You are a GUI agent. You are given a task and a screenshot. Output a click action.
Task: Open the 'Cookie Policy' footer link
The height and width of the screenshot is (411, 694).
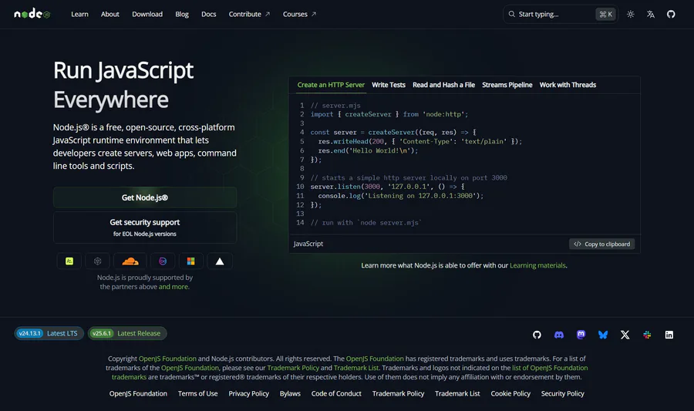click(510, 394)
